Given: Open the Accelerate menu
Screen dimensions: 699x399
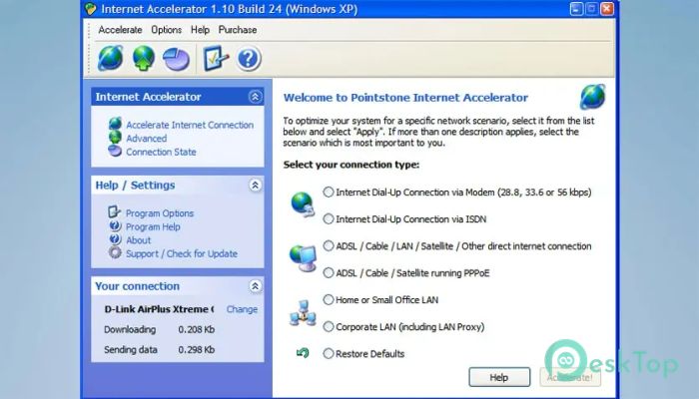Looking at the screenshot, I should coord(120,30).
